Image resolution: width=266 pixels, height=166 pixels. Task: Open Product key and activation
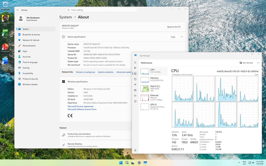tap(96, 135)
